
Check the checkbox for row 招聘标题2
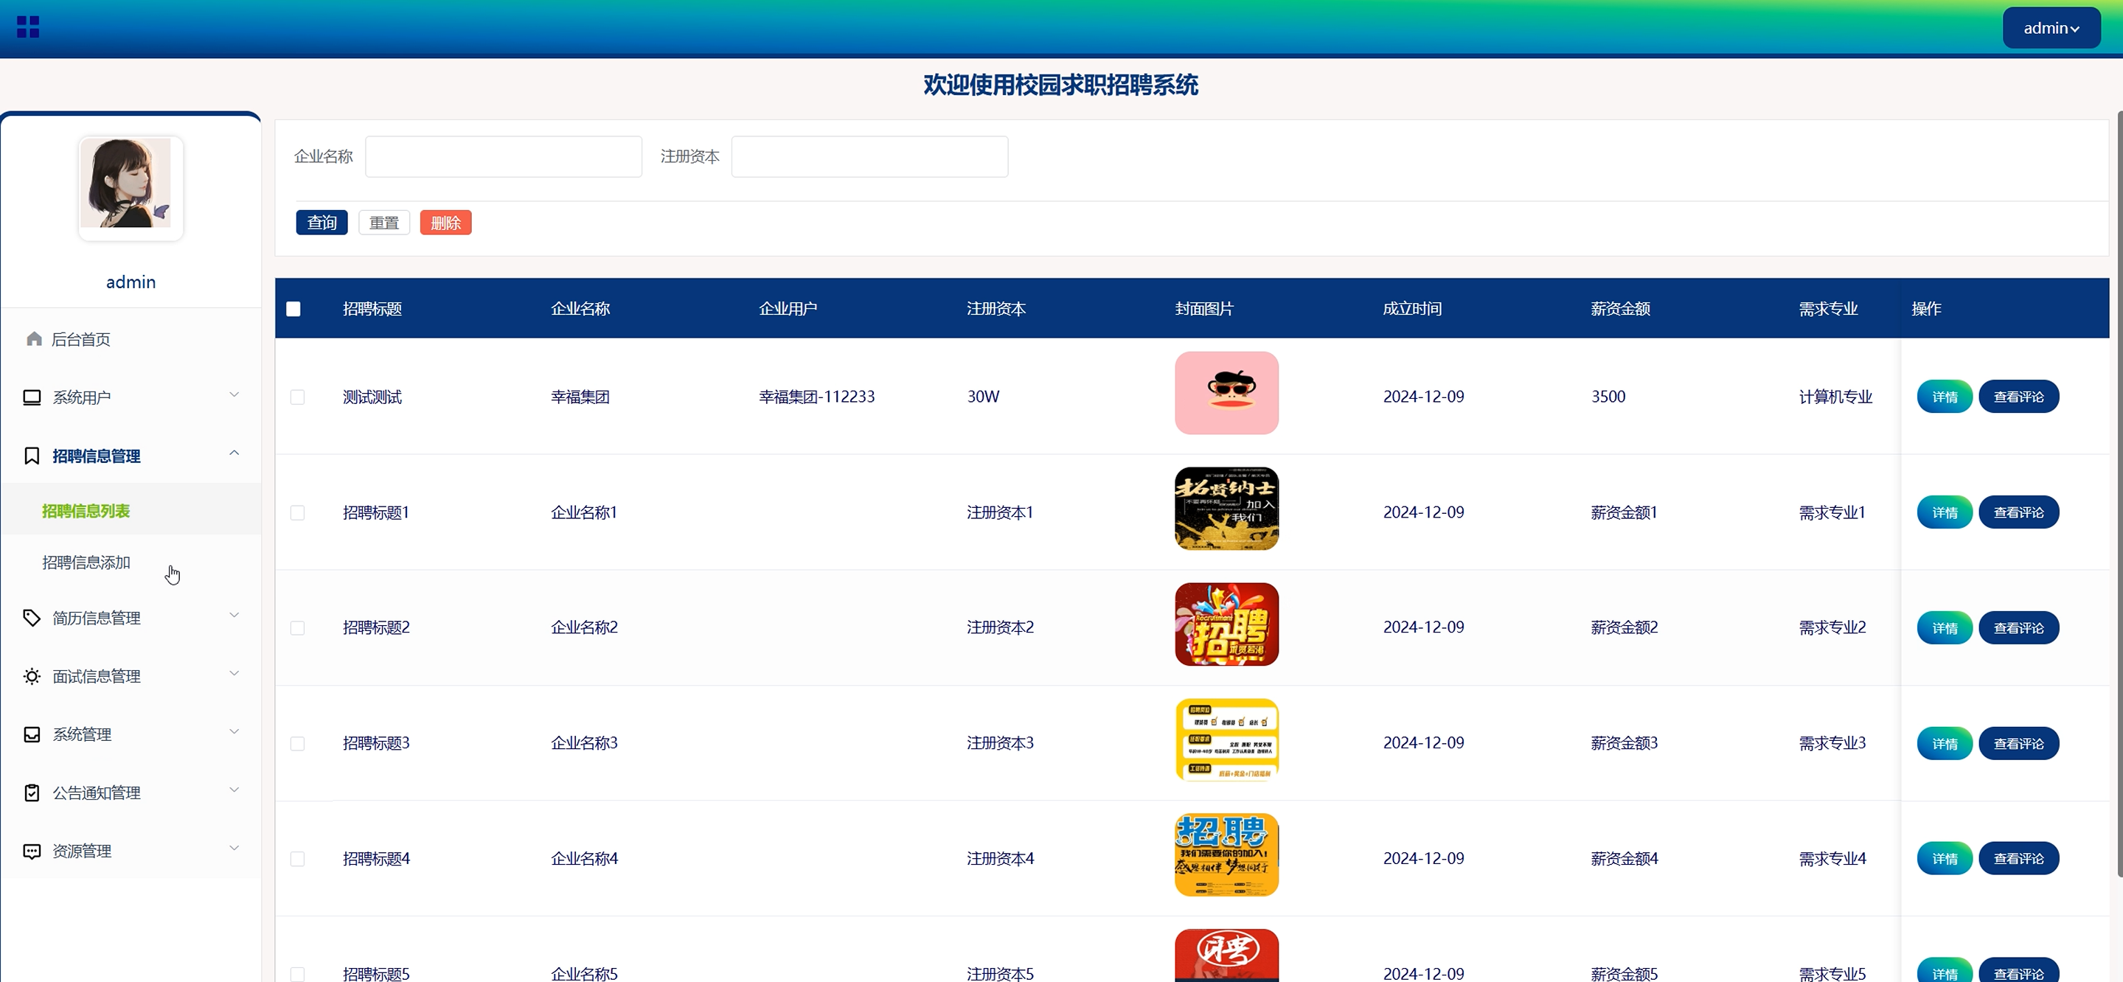coord(297,627)
